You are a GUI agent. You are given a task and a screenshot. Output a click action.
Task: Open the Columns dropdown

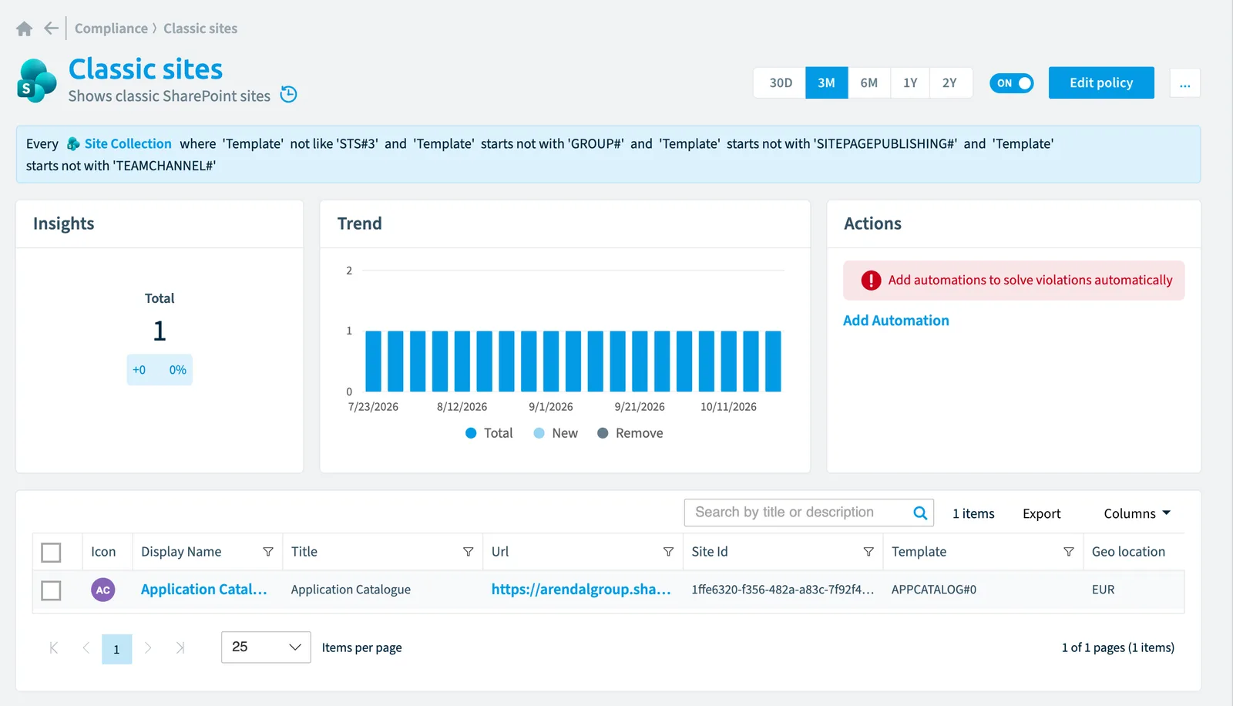(x=1137, y=513)
